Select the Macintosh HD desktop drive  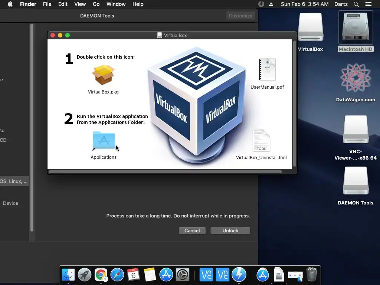356,27
